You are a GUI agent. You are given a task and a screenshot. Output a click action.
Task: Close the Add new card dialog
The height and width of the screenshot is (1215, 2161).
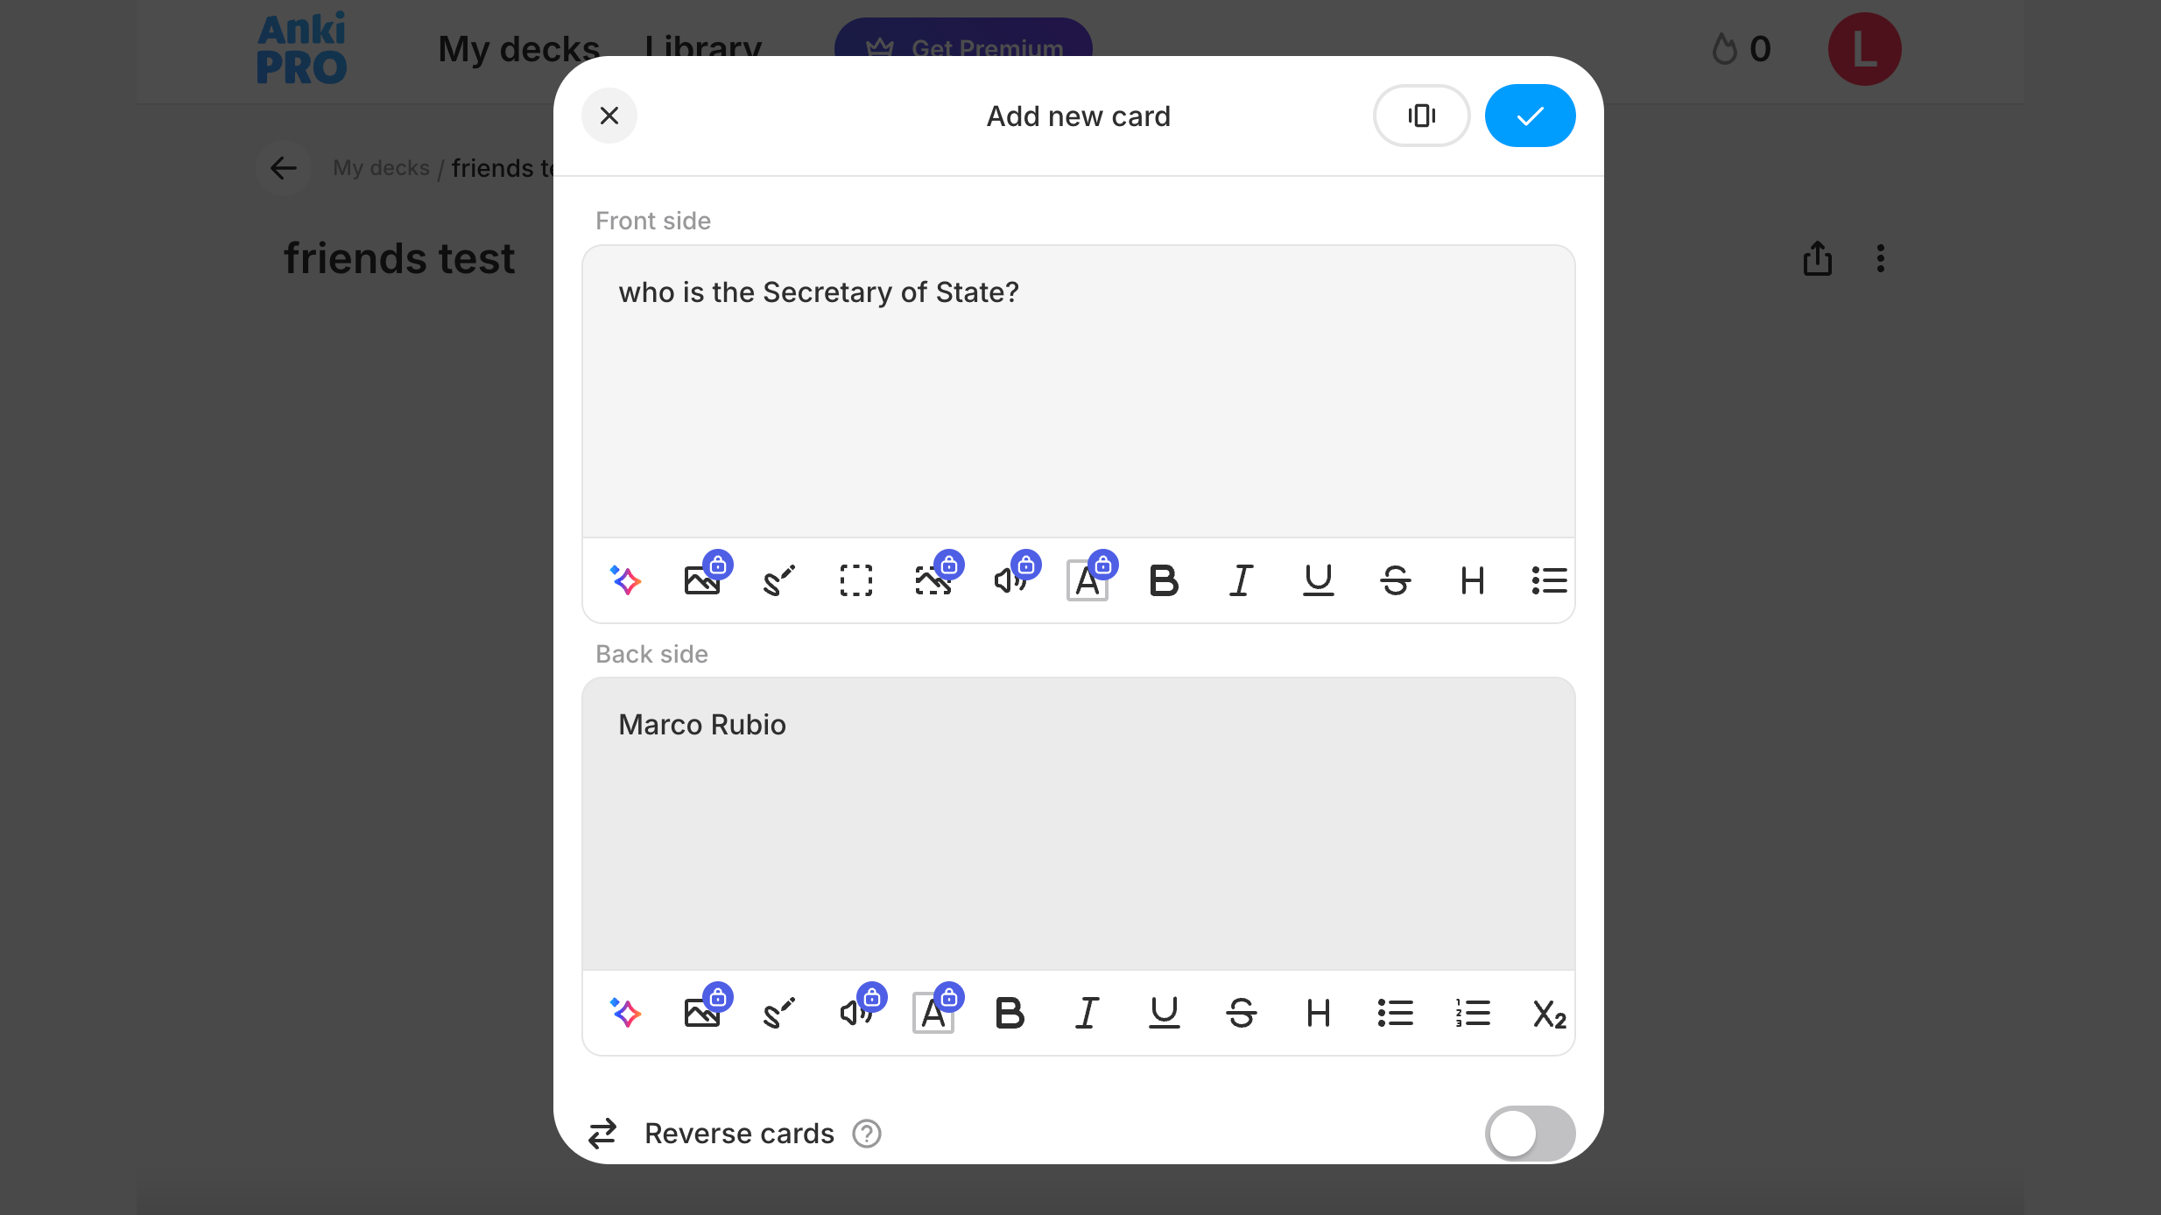609,116
